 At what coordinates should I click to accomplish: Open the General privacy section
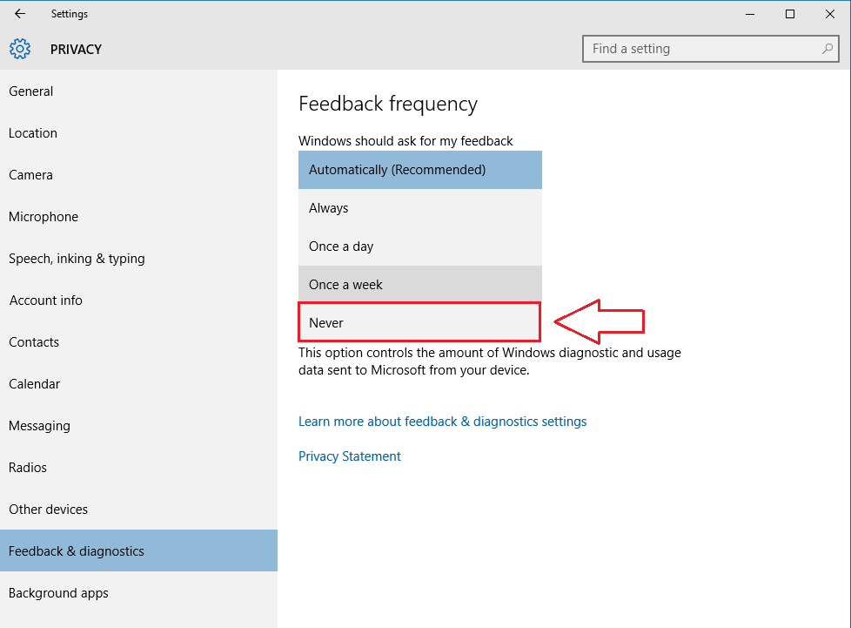tap(138, 91)
